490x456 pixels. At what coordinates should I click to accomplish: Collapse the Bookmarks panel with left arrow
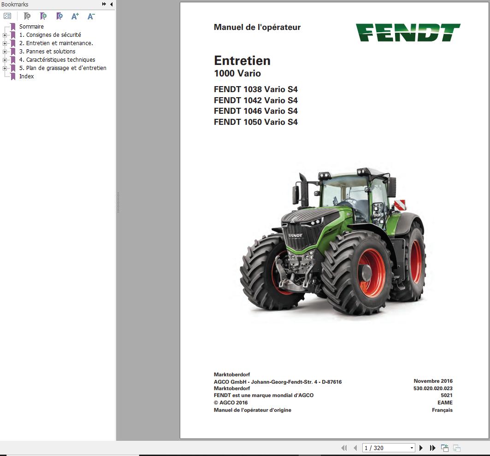(x=112, y=4)
